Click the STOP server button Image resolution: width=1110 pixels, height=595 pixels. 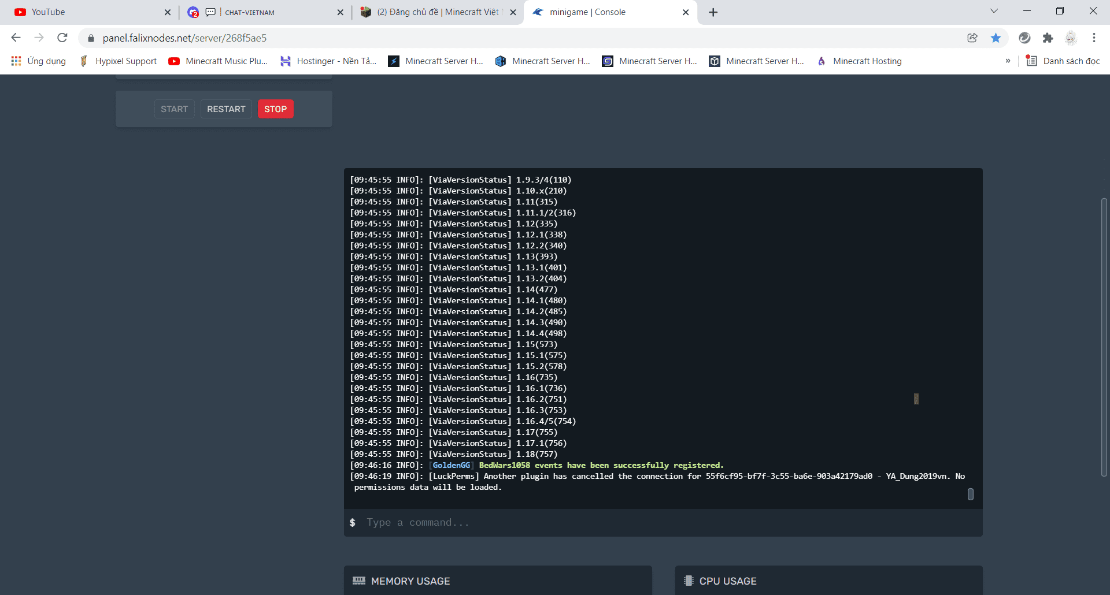(x=275, y=109)
